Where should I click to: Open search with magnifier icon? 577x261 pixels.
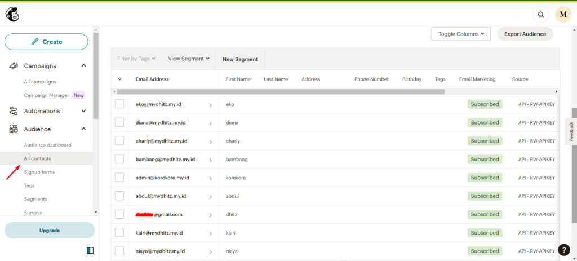541,15
